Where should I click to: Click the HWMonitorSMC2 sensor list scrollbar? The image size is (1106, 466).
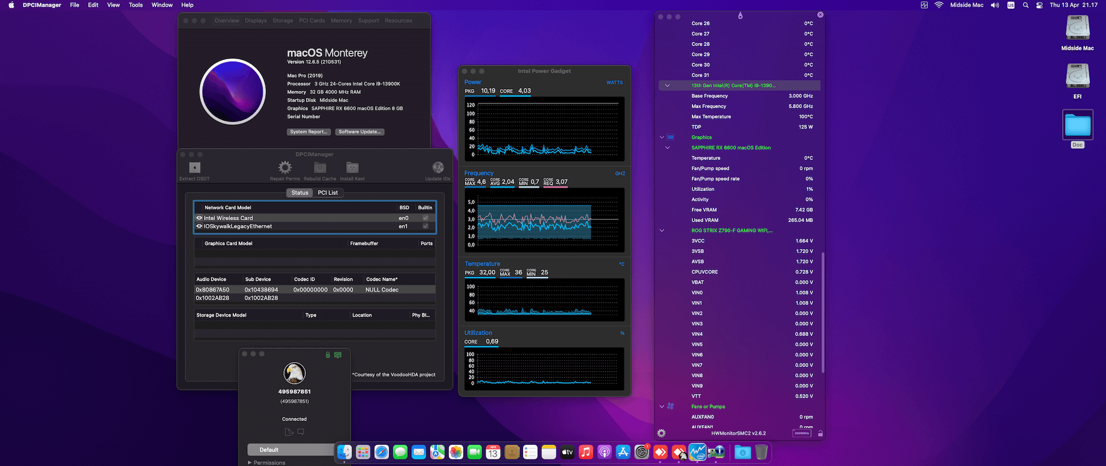pos(822,311)
